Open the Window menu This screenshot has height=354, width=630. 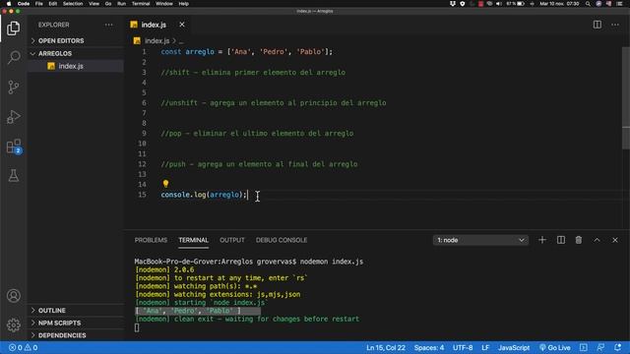(x=164, y=4)
